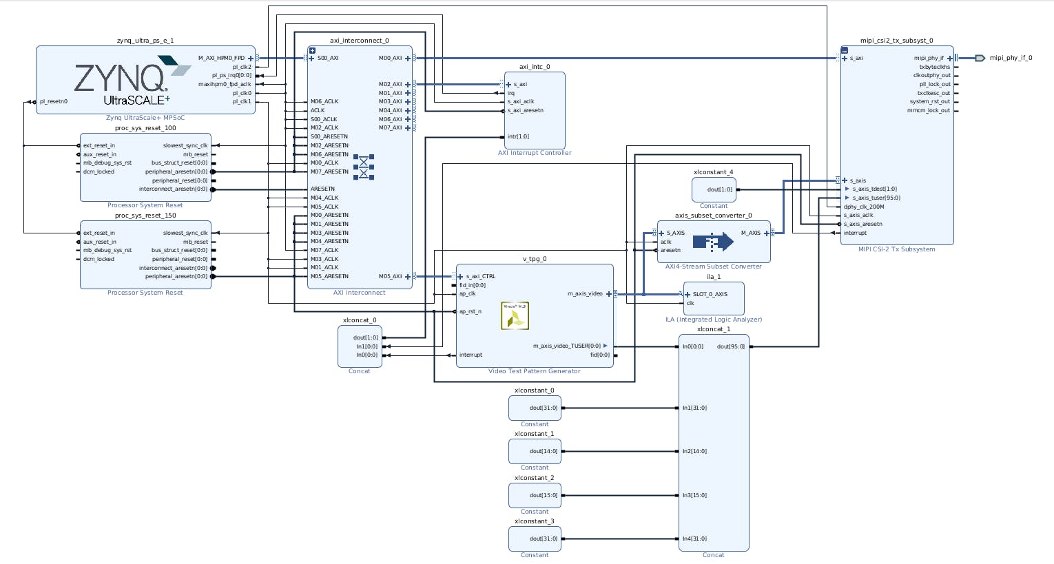This screenshot has width=1054, height=564.
Task: Select the xlconstant_2 block title
Action: point(535,478)
